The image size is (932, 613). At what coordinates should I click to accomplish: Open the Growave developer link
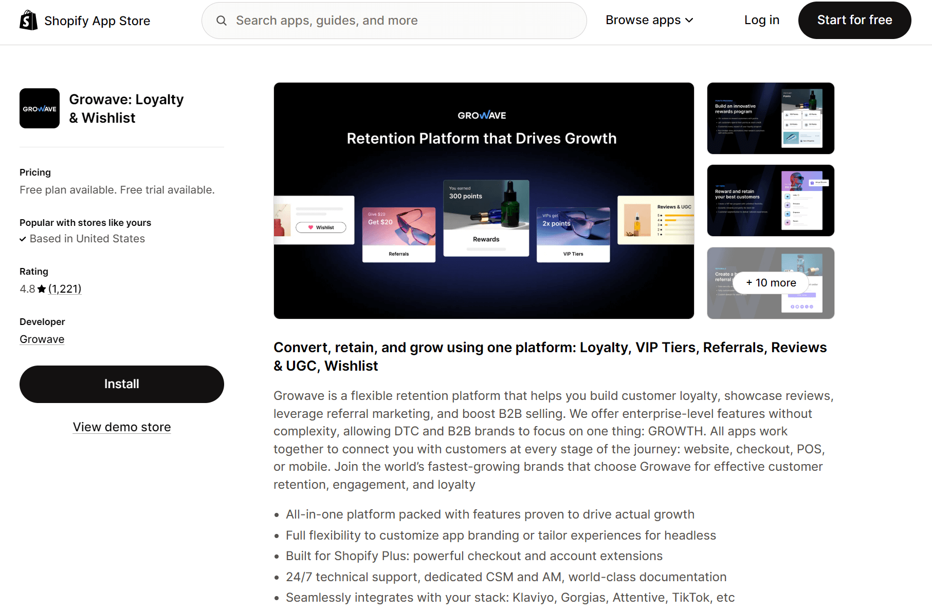click(x=42, y=339)
